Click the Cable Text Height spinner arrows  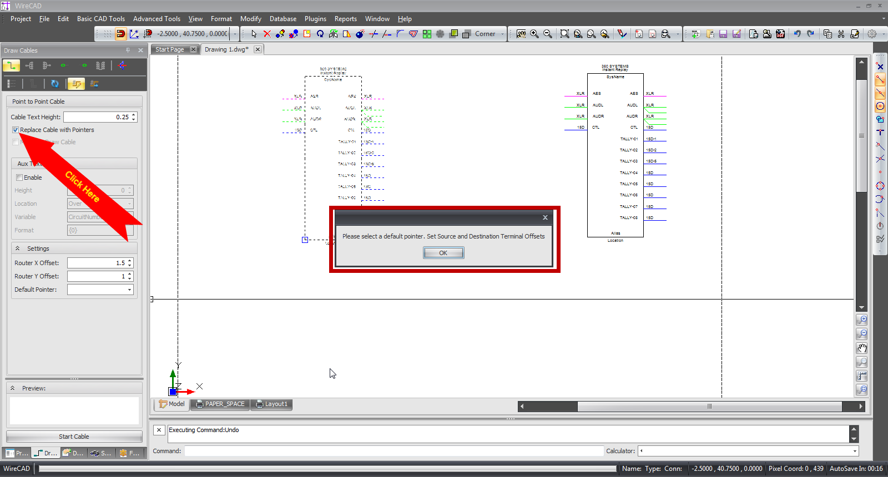pos(134,117)
